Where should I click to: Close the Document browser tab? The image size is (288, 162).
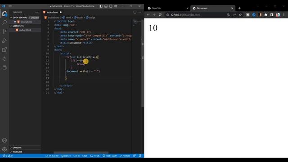click(232, 8)
